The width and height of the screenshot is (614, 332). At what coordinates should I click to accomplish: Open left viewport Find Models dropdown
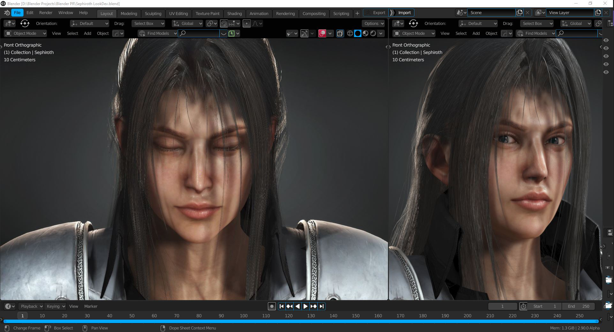158,34
